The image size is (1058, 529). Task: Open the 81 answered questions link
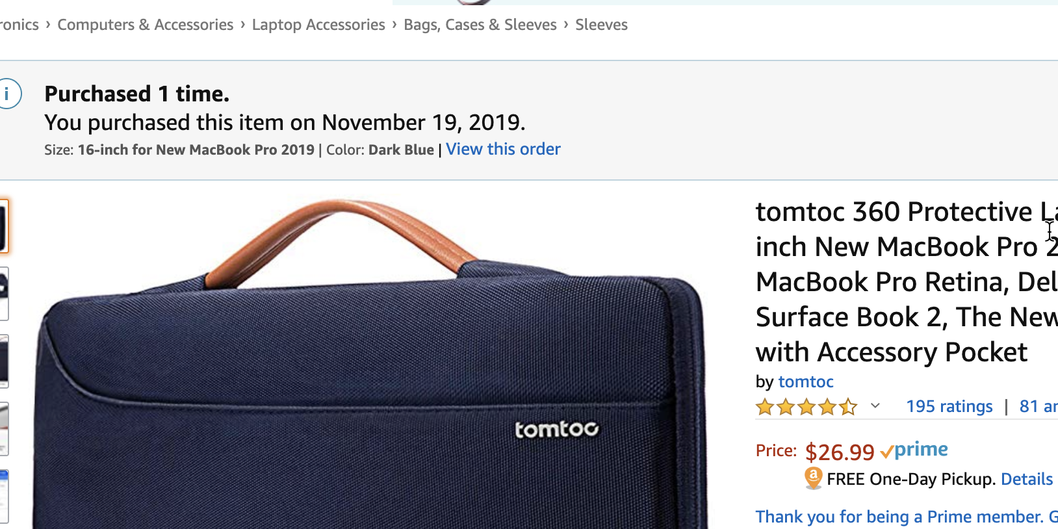click(x=1038, y=407)
